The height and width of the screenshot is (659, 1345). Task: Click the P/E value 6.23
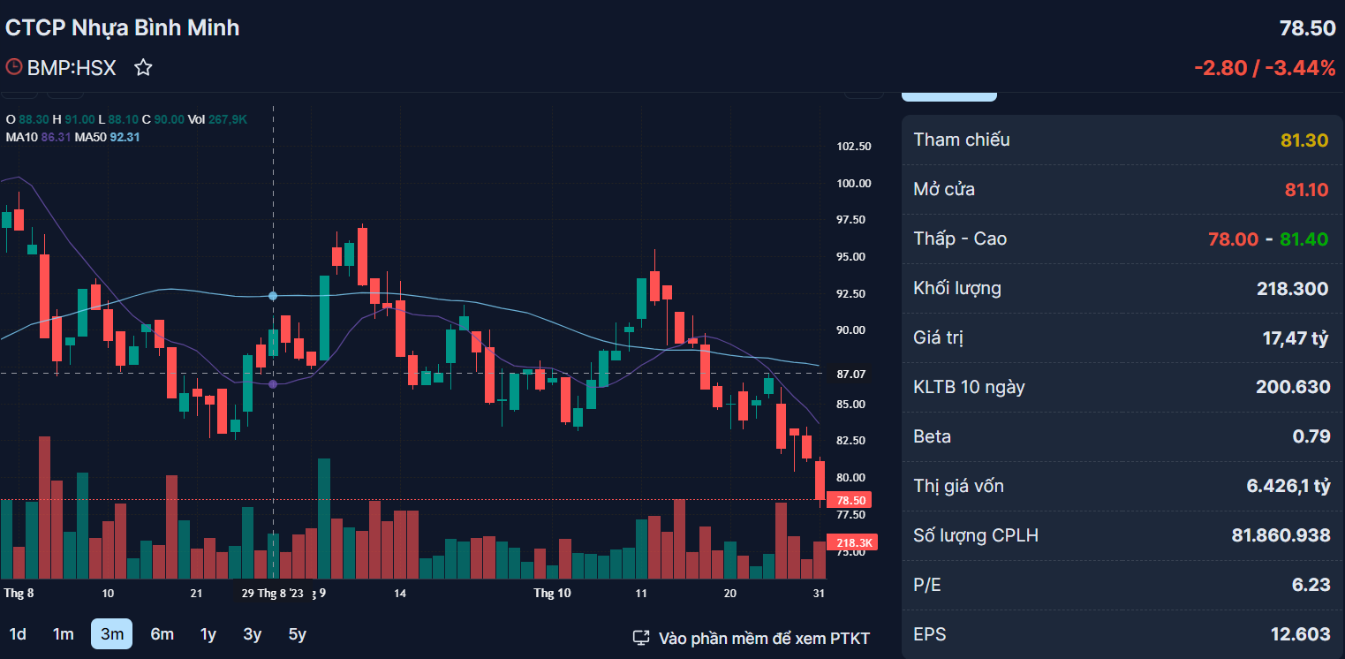(x=1311, y=585)
